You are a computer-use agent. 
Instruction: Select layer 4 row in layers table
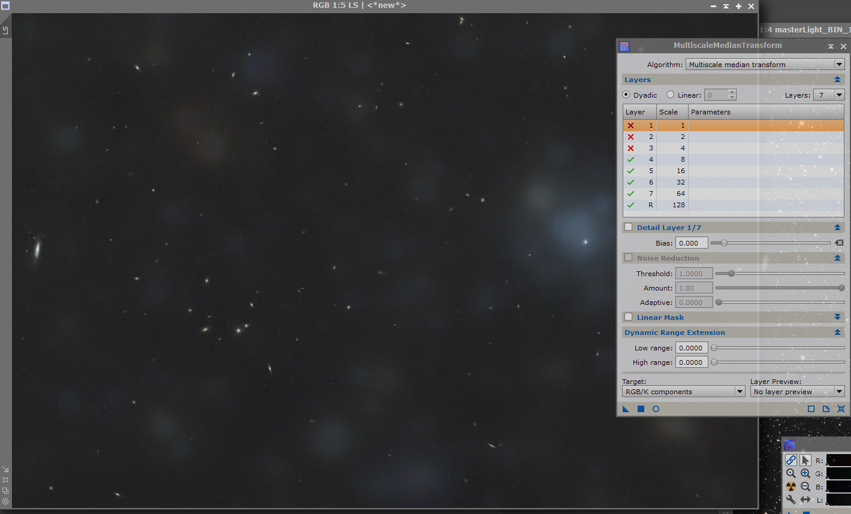pos(733,159)
